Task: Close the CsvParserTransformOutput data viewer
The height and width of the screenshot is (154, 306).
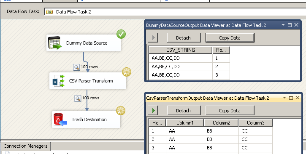Action: [298, 98]
